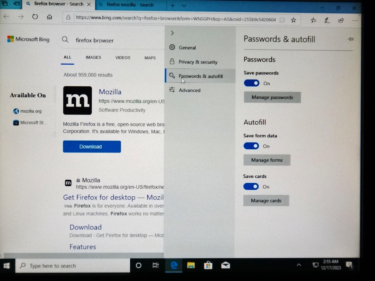This screenshot has width=375, height=281.
Task: Click the Share this page icon
Action: coord(341,20)
